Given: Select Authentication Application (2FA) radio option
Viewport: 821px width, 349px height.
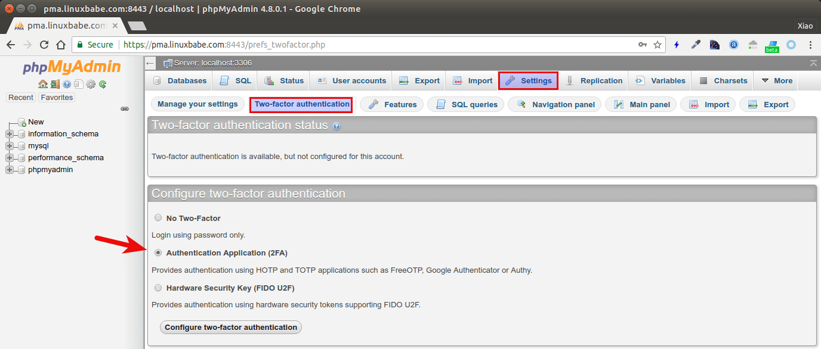Looking at the screenshot, I should click(158, 253).
